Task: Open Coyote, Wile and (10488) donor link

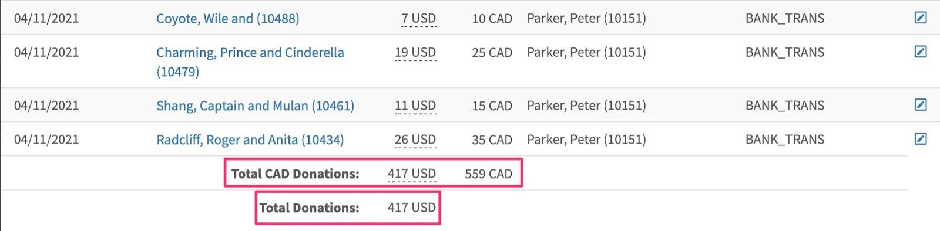Action: (x=227, y=18)
